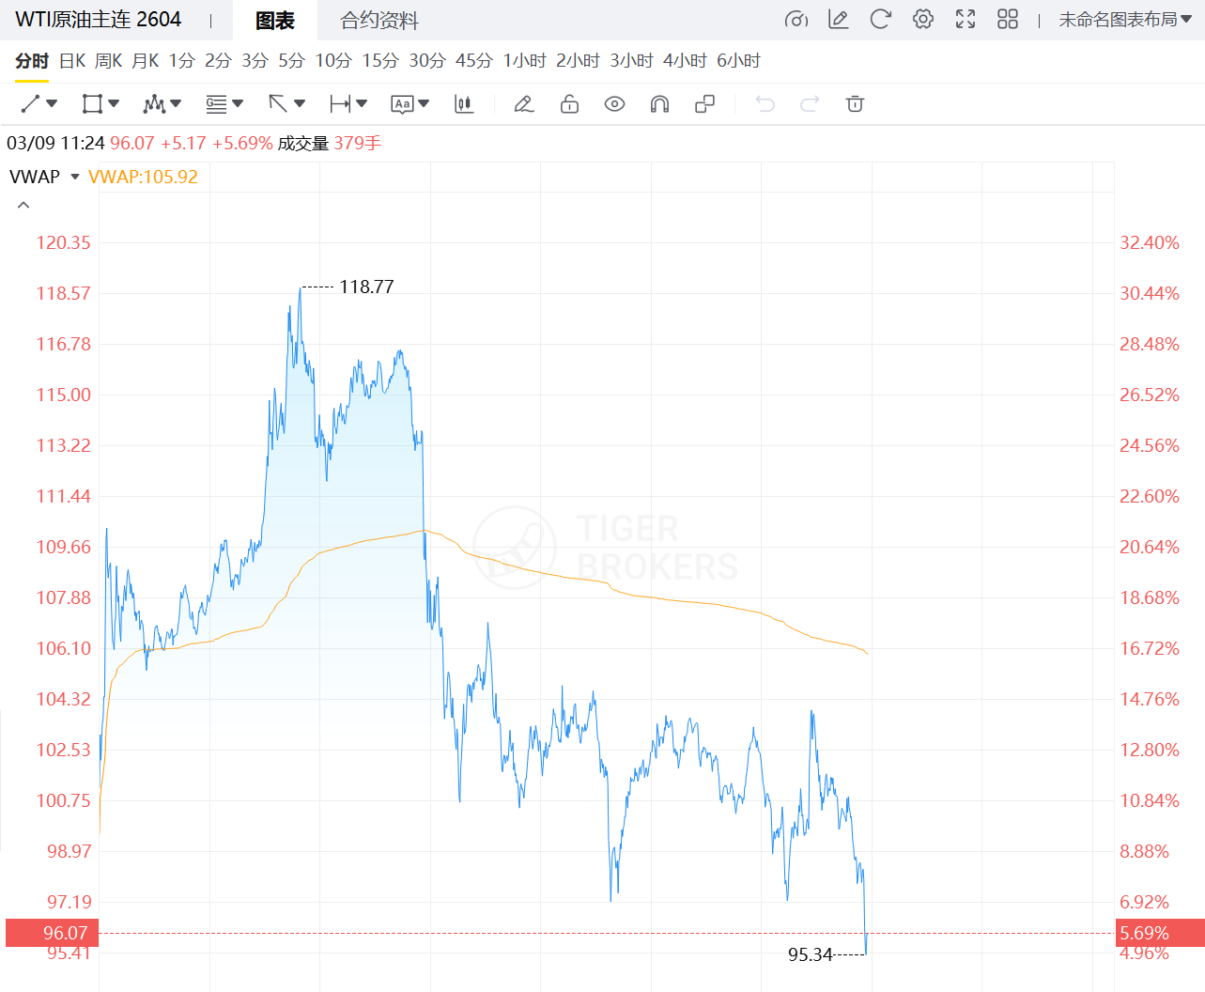Image resolution: width=1205 pixels, height=992 pixels.
Task: Toggle lock on drawings
Action: (x=569, y=104)
